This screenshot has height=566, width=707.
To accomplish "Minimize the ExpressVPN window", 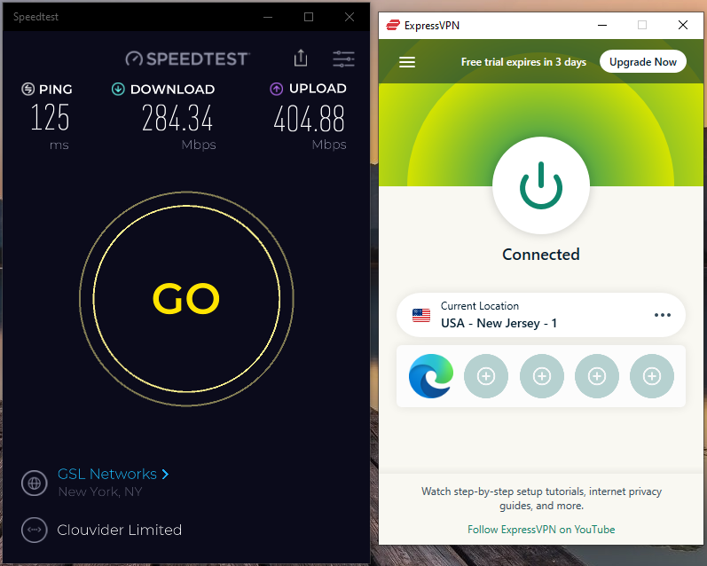I will [602, 25].
